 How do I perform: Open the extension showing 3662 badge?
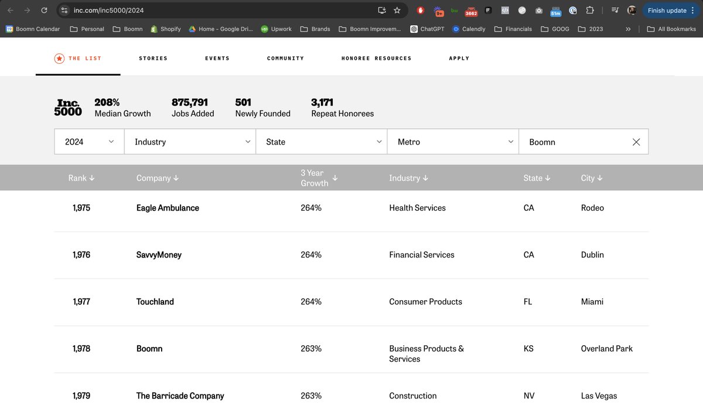point(471,11)
